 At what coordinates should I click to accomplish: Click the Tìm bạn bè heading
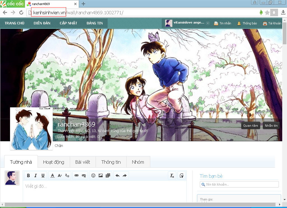(x=211, y=176)
